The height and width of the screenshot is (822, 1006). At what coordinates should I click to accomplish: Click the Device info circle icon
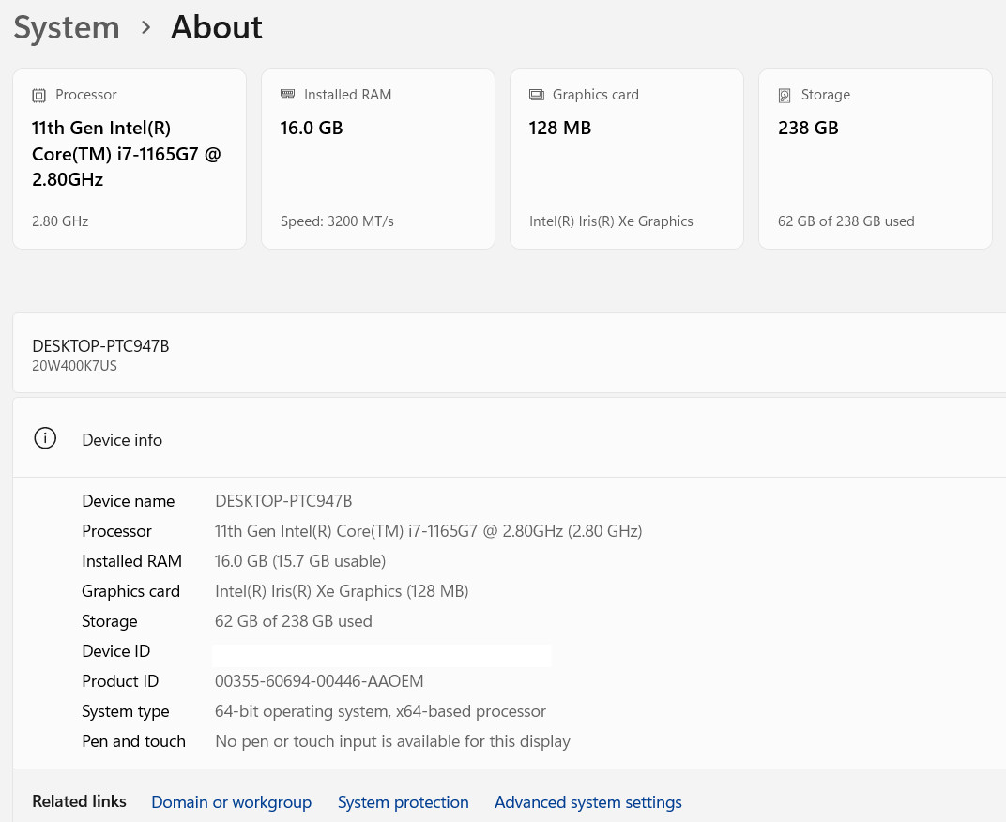(x=45, y=438)
